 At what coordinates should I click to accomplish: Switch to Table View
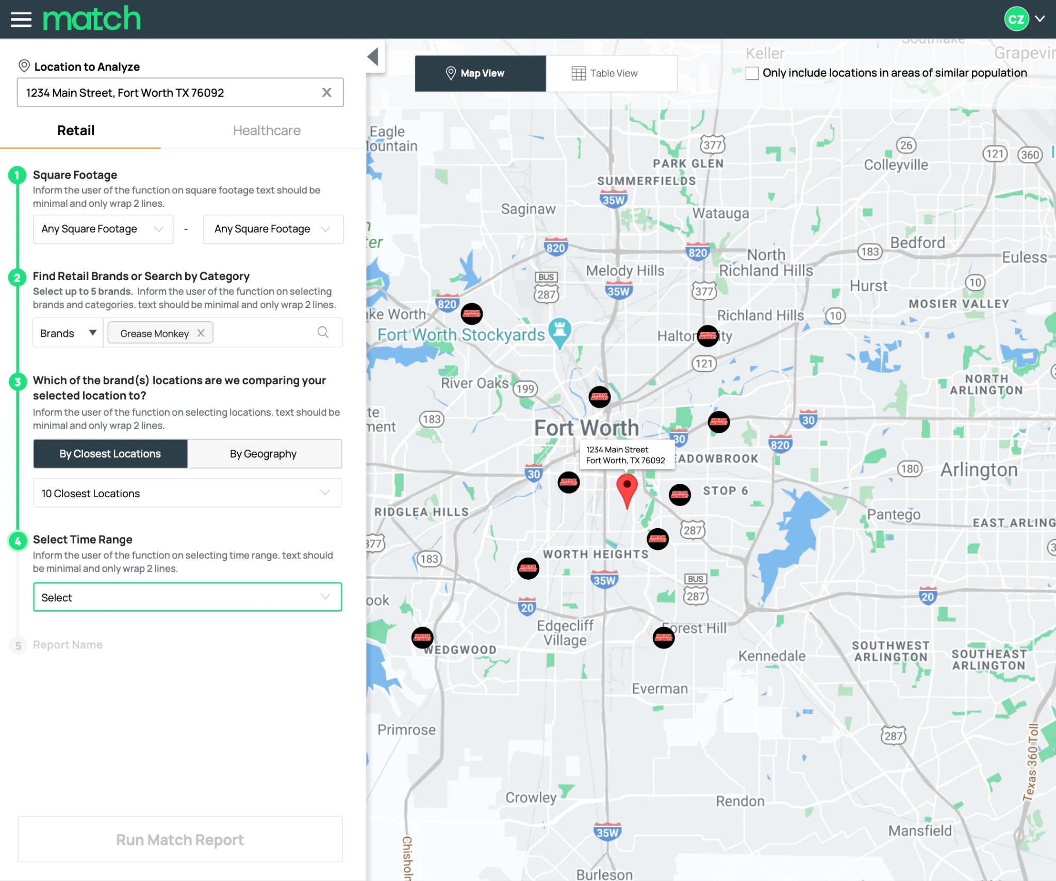click(x=612, y=73)
